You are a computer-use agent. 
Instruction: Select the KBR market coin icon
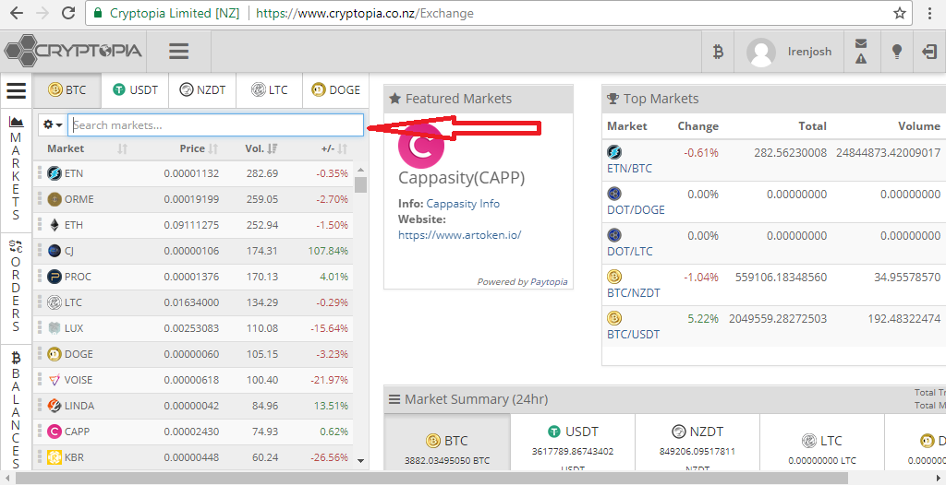[x=55, y=458]
